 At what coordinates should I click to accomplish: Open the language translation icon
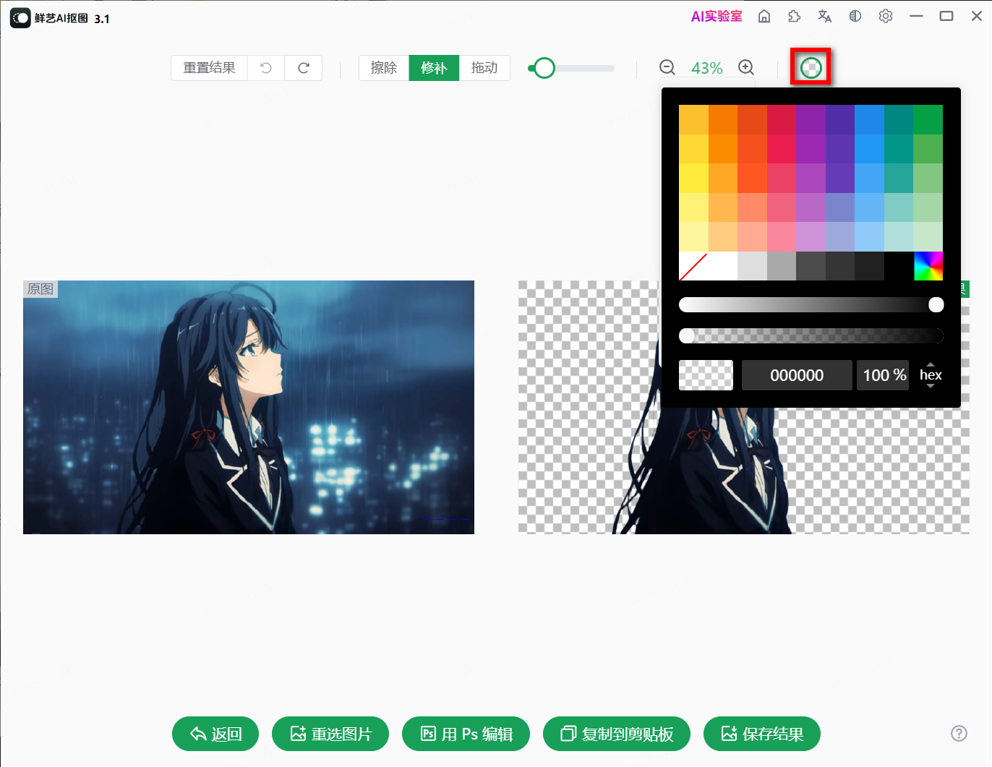pos(824,17)
